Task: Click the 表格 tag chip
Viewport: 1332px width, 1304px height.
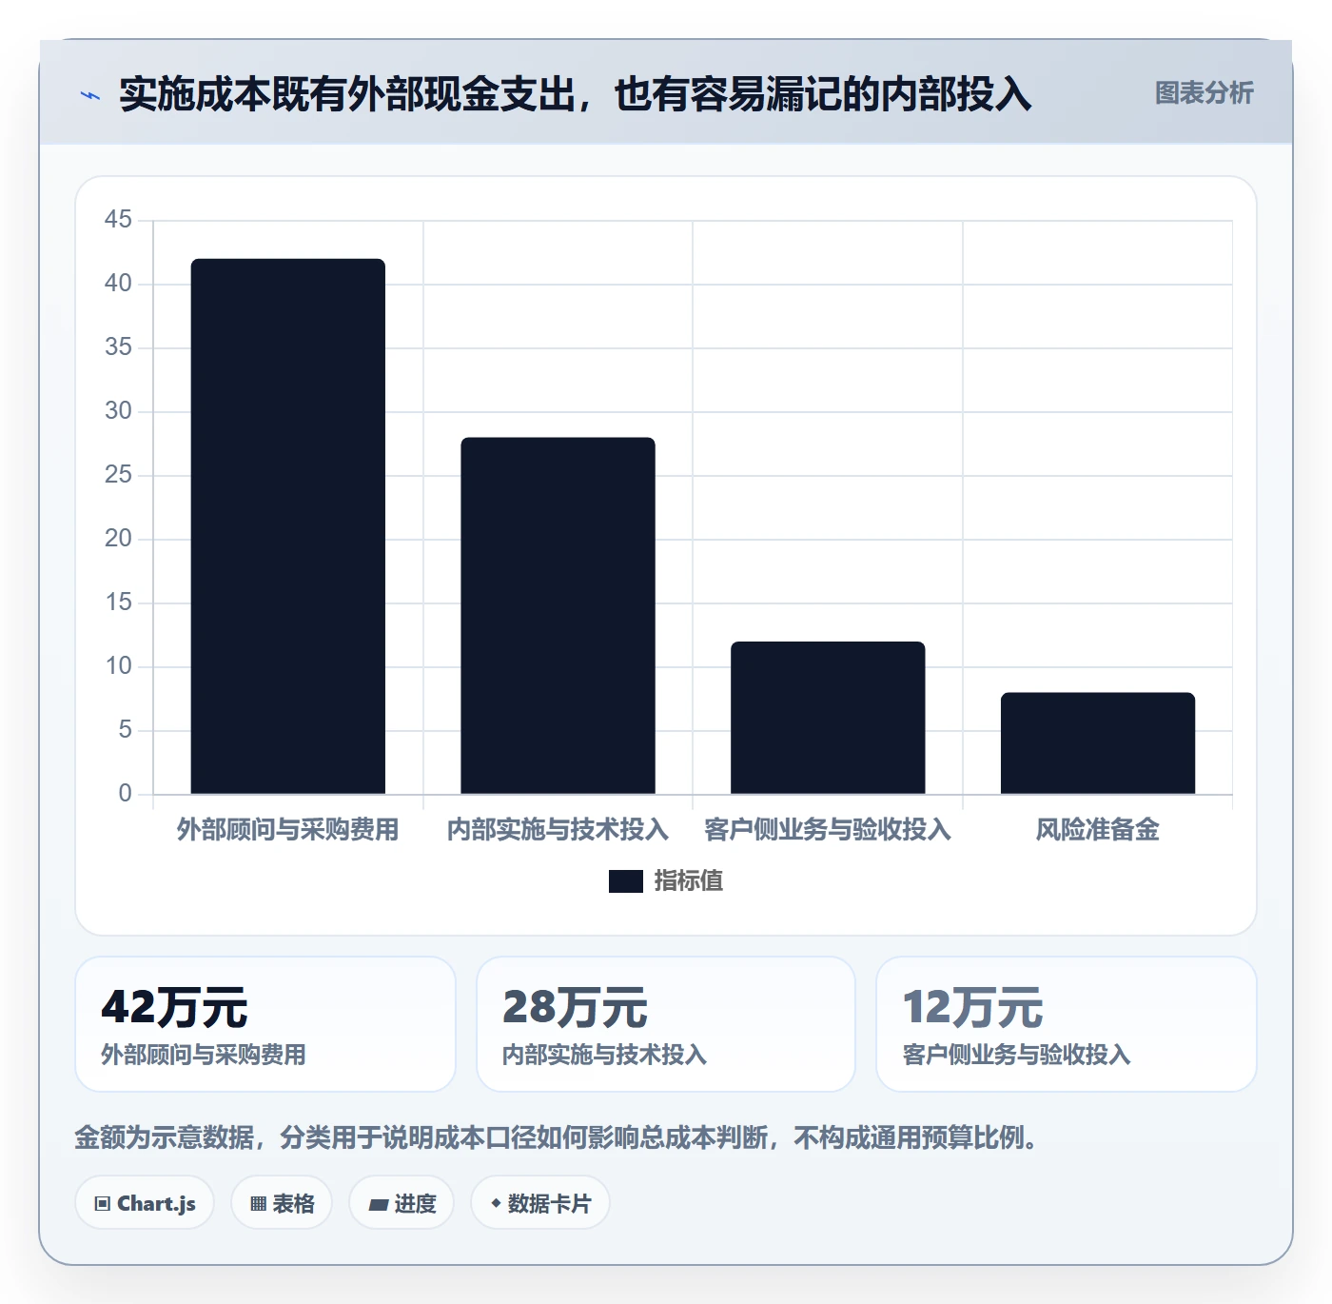Action: point(282,1203)
